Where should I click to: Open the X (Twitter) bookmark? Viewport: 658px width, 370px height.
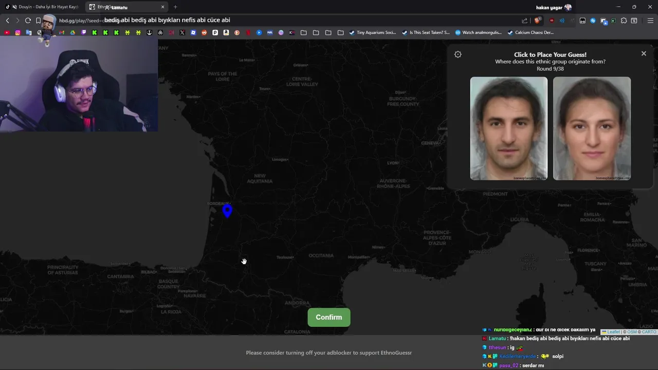coord(182,32)
